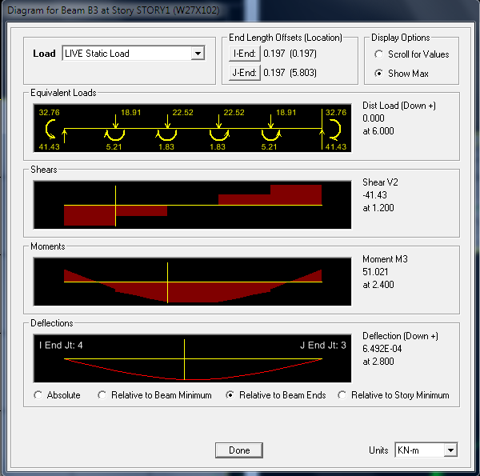
Task: Select Show Max display option
Action: 402,74
